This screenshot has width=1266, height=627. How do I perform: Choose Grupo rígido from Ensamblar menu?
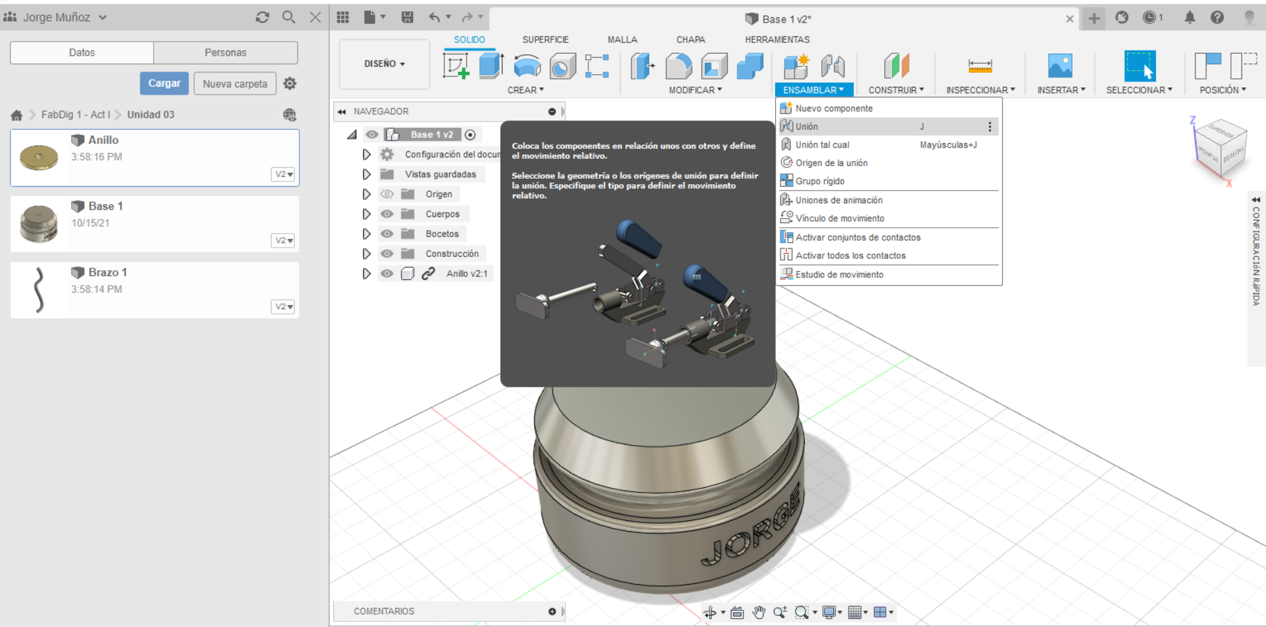[819, 181]
